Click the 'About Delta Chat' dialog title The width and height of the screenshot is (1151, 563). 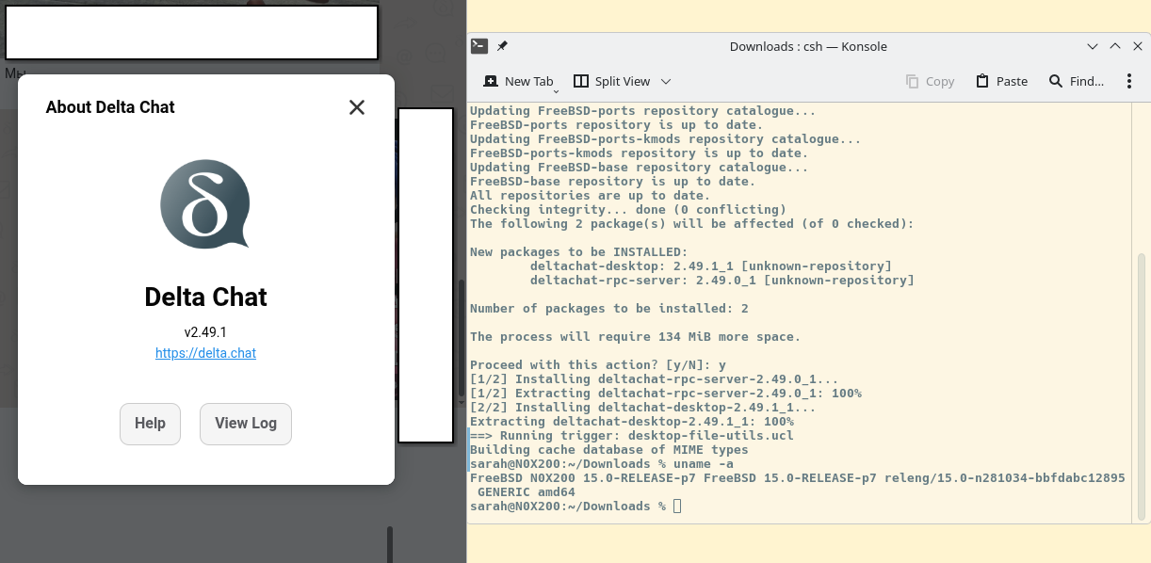(x=110, y=107)
